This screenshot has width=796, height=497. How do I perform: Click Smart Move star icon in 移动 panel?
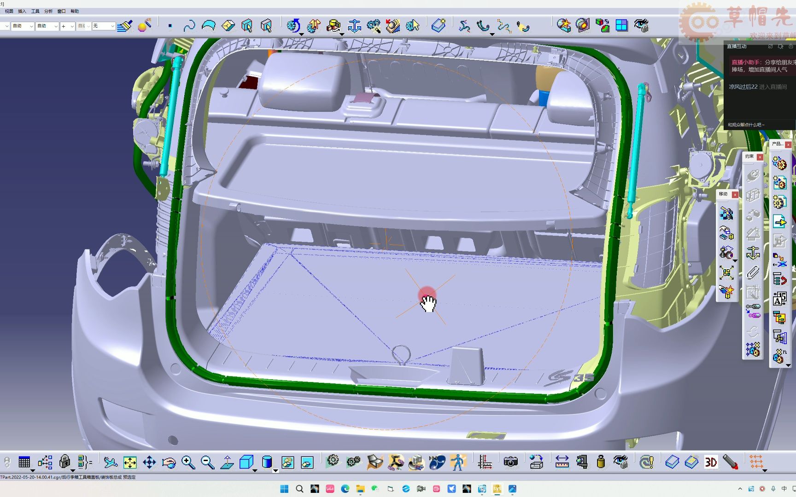tap(727, 291)
